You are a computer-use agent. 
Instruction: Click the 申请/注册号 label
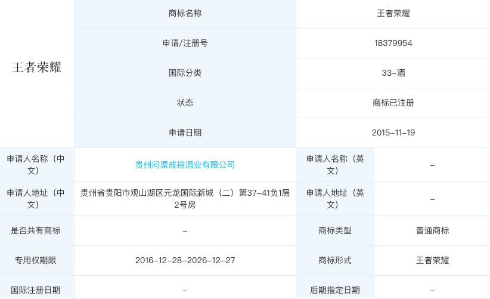[x=185, y=43]
